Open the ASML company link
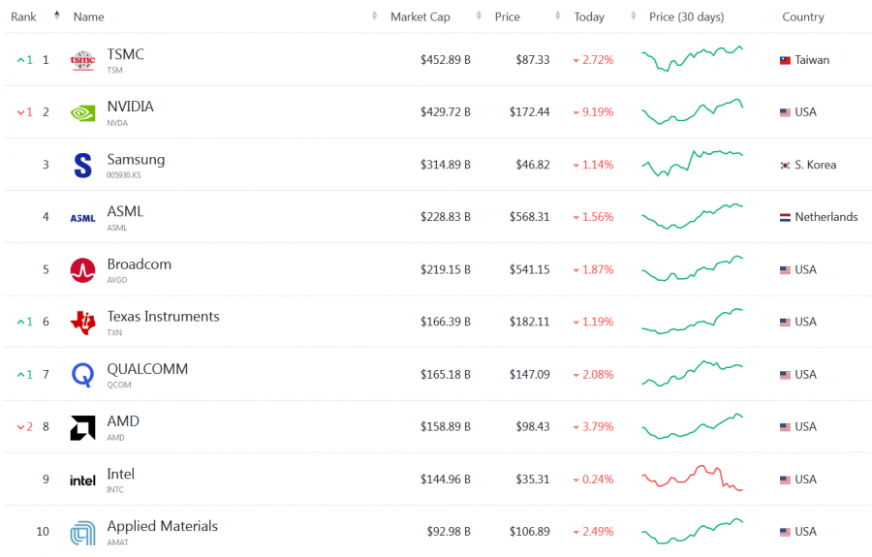872x557 pixels. [125, 212]
